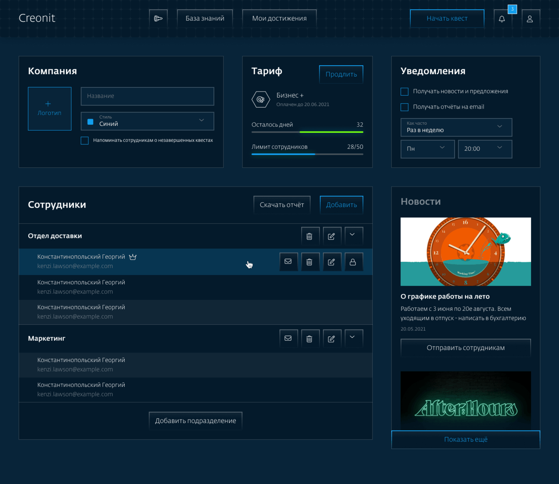
Task: Enable Получать отчёты на email checkbox
Action: 404,107
